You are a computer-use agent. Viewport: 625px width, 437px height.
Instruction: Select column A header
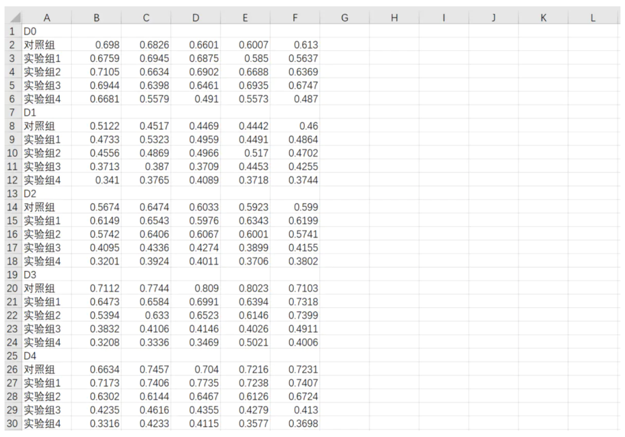point(47,17)
